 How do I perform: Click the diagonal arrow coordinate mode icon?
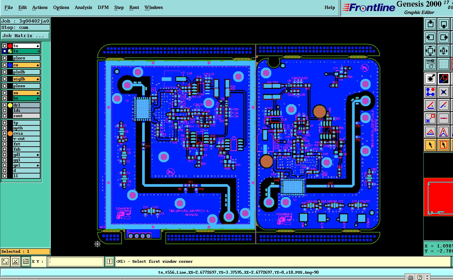coord(5,262)
